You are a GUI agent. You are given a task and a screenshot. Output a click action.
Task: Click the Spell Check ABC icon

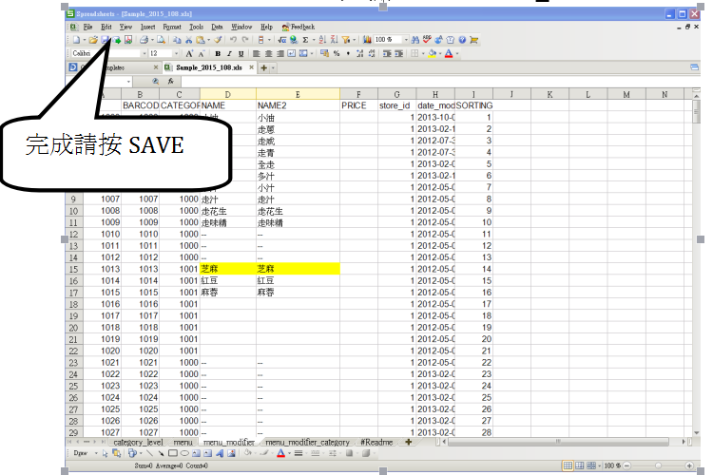point(427,40)
